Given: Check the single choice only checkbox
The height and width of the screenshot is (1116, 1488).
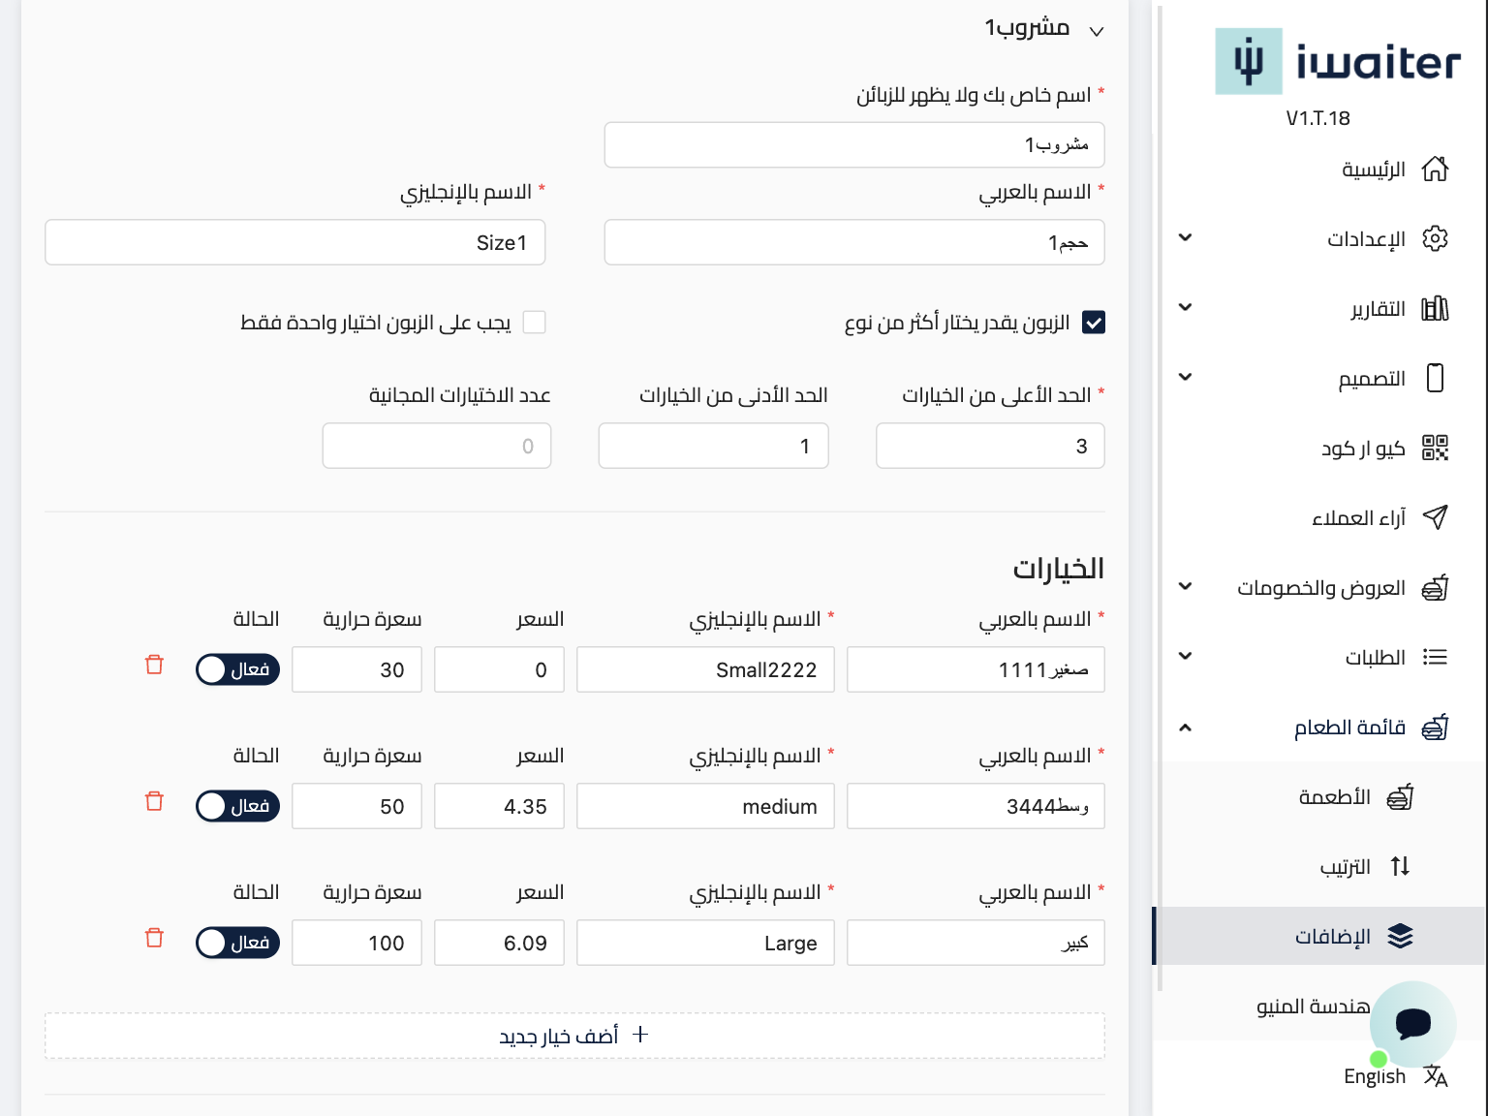Looking at the screenshot, I should click(534, 323).
